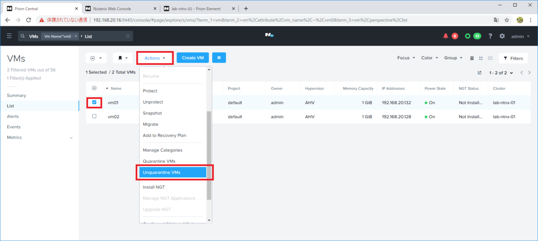The image size is (538, 241).
Task: Click the browser back arrow
Action: 8,20
